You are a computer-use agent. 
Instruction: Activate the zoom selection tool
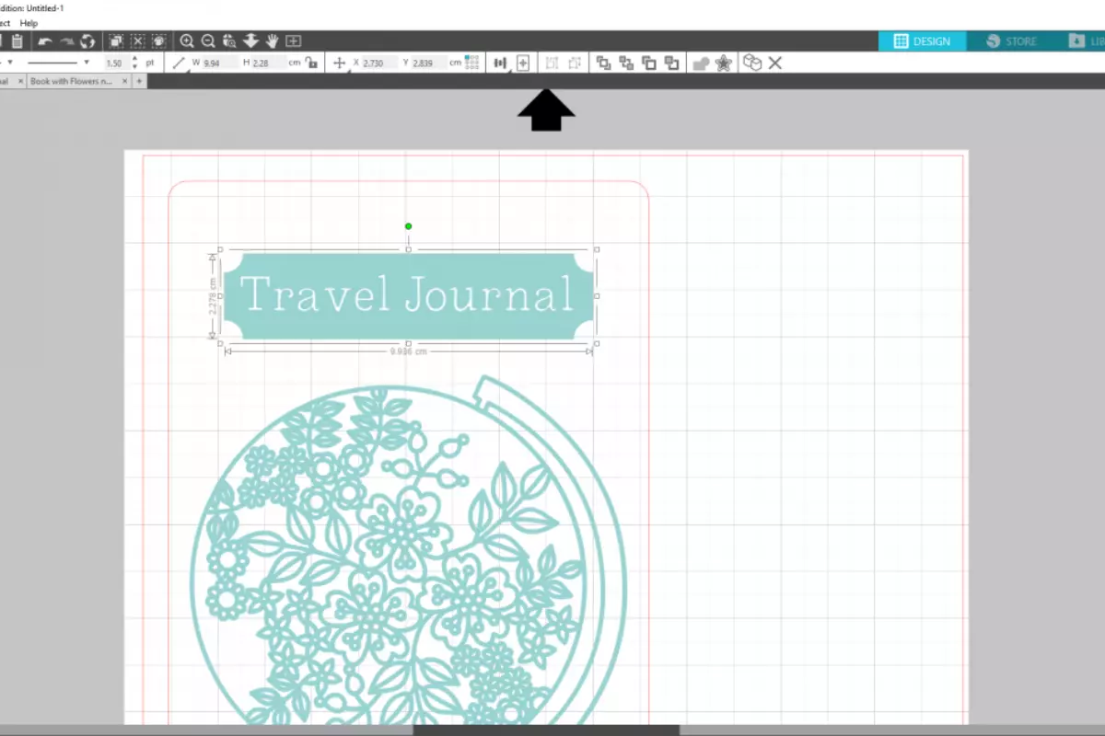229,41
